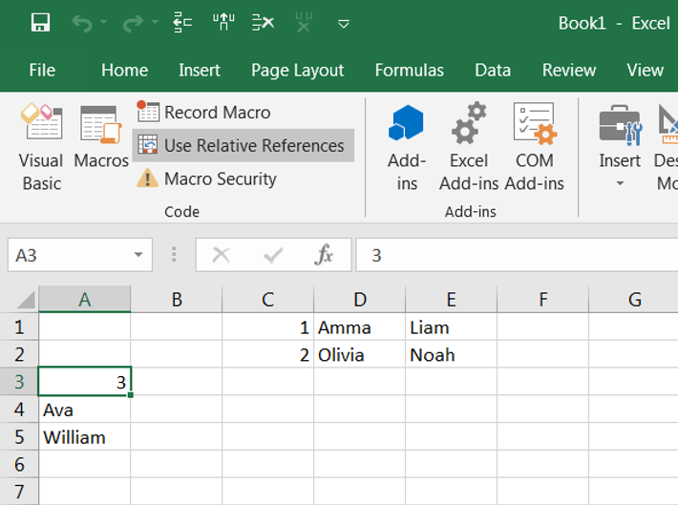Click the Insert function fx icon

[x=324, y=255]
